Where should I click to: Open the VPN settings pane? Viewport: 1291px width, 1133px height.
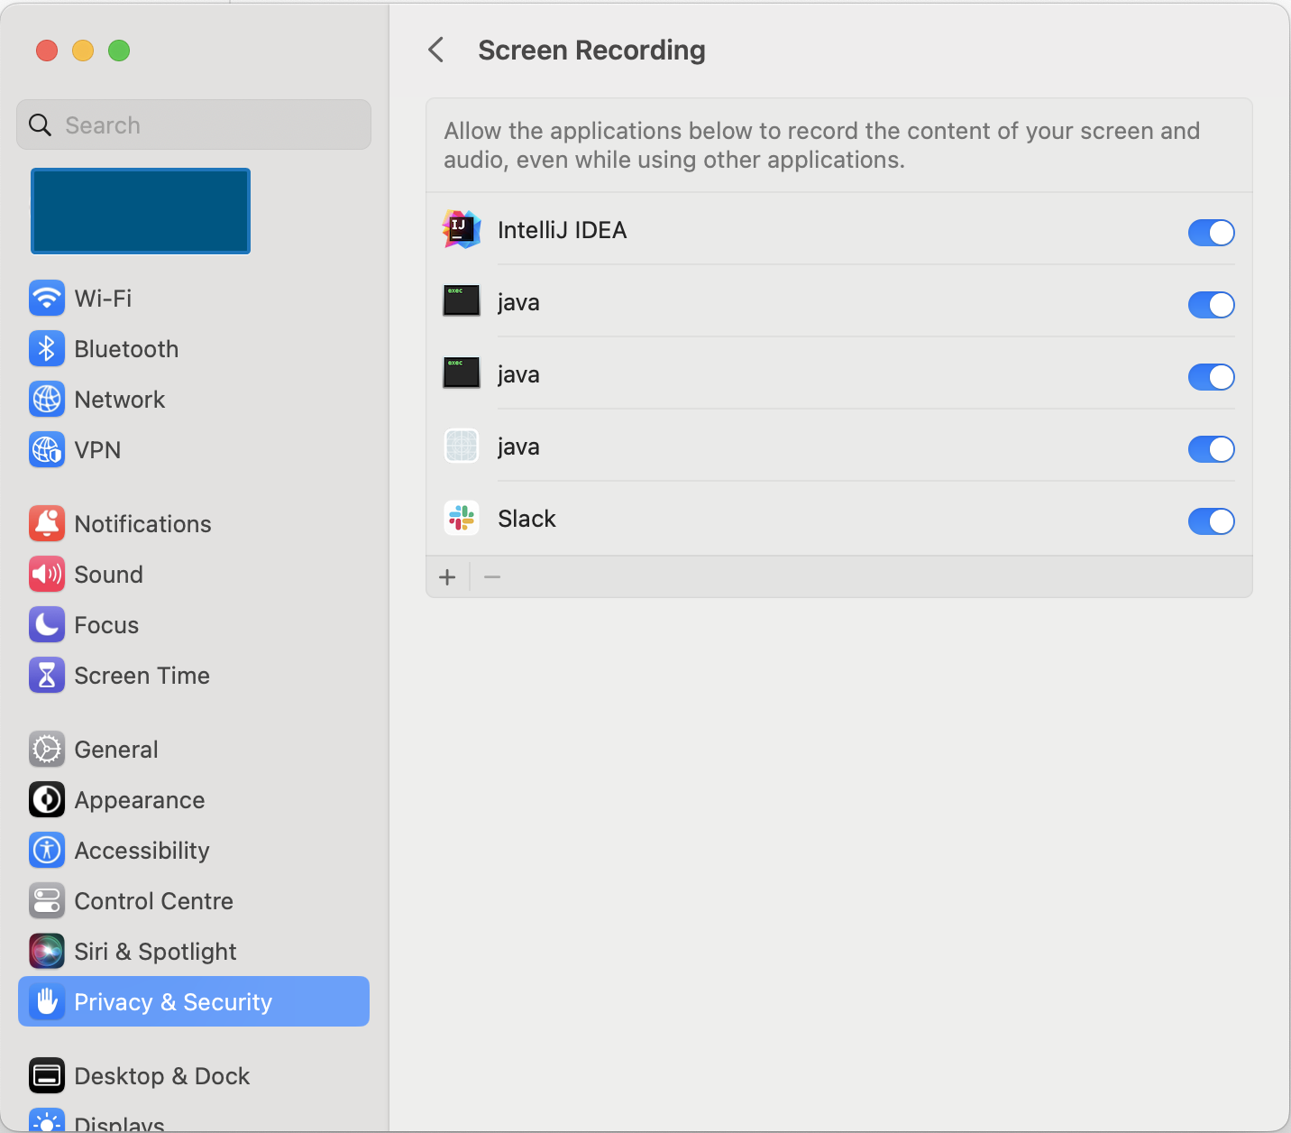(x=97, y=450)
